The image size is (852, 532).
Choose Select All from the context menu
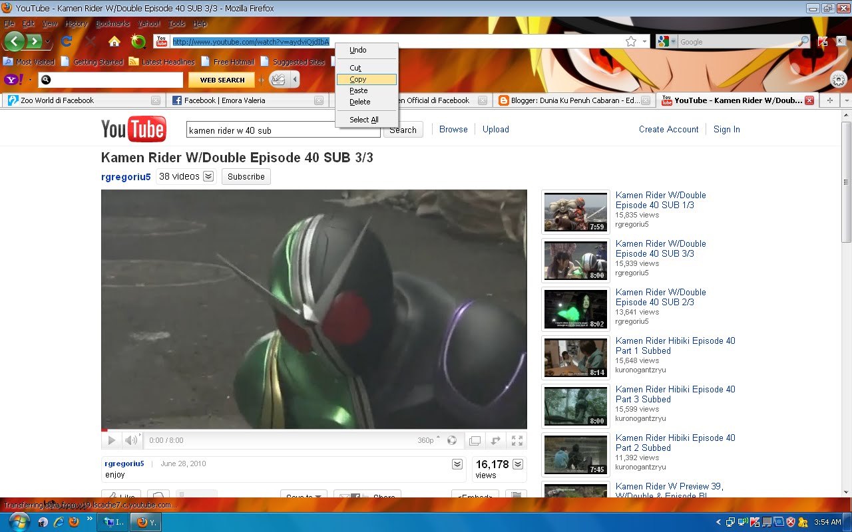pyautogui.click(x=367, y=120)
